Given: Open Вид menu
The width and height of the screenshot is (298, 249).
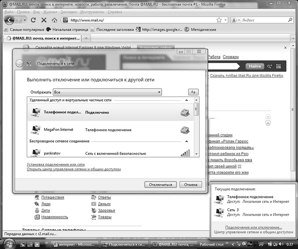Looking at the screenshot, I should pyautogui.click(x=36, y=12).
